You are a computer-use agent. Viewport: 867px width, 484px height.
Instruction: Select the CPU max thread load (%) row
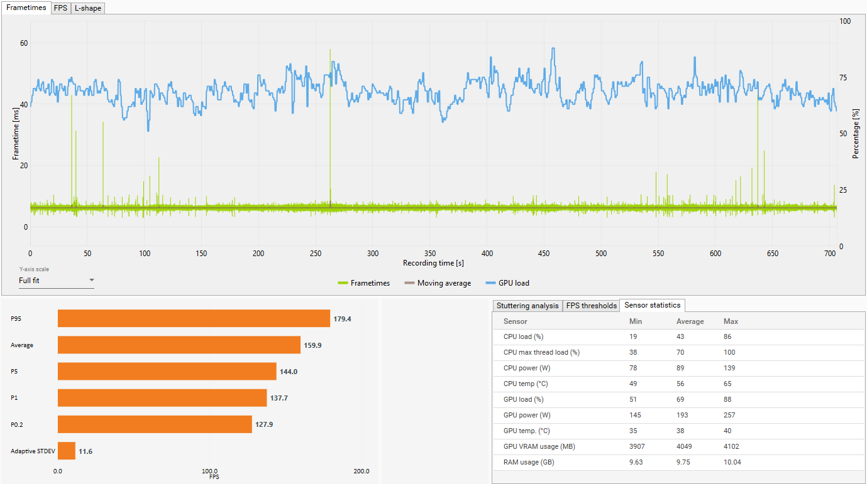678,352
